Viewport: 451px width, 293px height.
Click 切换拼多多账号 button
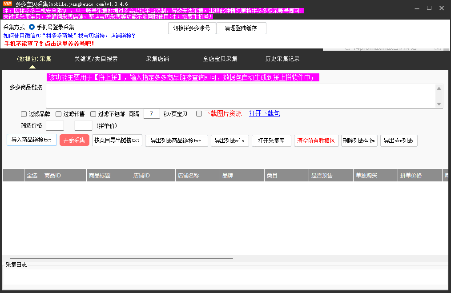click(192, 28)
